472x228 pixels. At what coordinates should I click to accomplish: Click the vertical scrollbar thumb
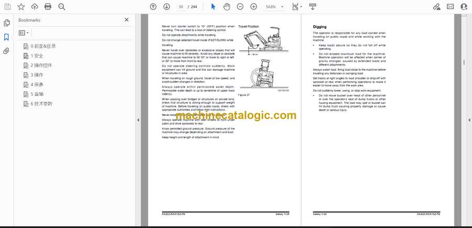[464, 62]
